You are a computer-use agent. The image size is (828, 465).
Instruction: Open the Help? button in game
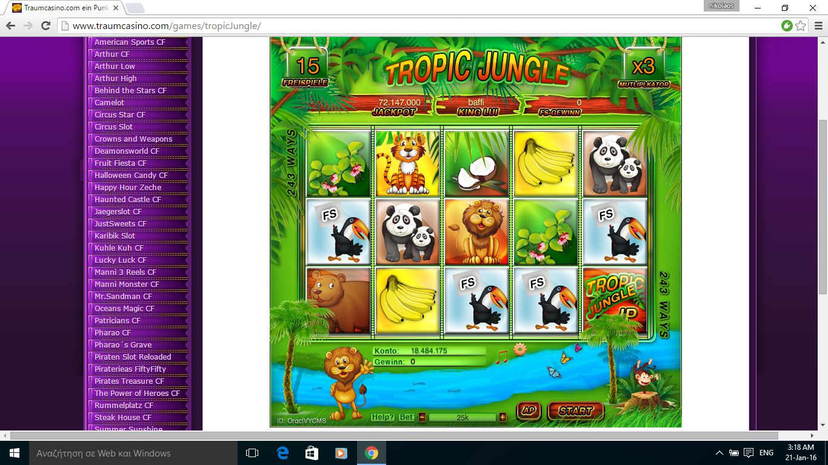pyautogui.click(x=383, y=417)
